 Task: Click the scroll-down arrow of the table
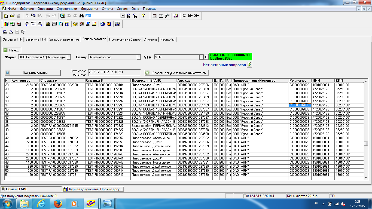tap(366, 178)
